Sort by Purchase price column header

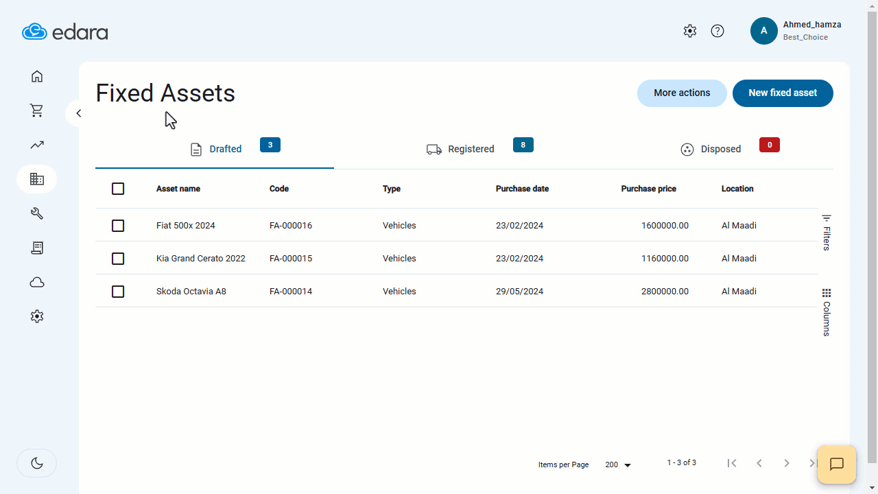[x=648, y=189]
